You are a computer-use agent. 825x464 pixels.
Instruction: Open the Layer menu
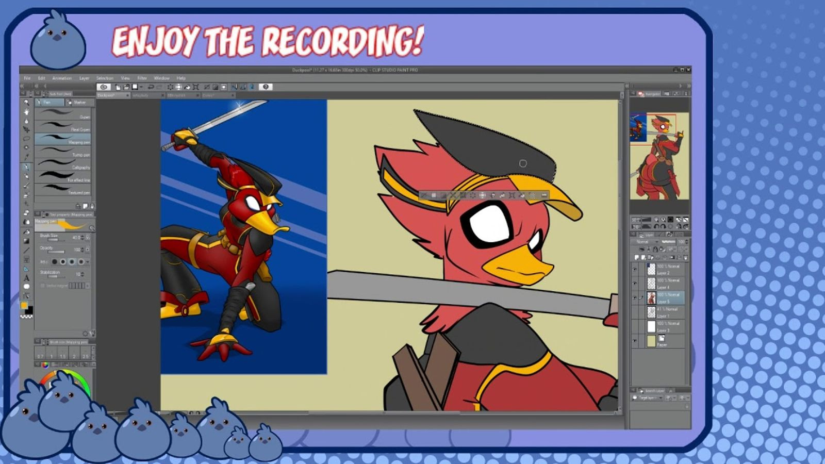84,78
